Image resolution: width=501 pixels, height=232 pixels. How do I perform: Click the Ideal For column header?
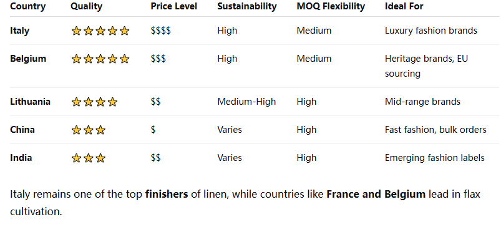click(x=404, y=6)
